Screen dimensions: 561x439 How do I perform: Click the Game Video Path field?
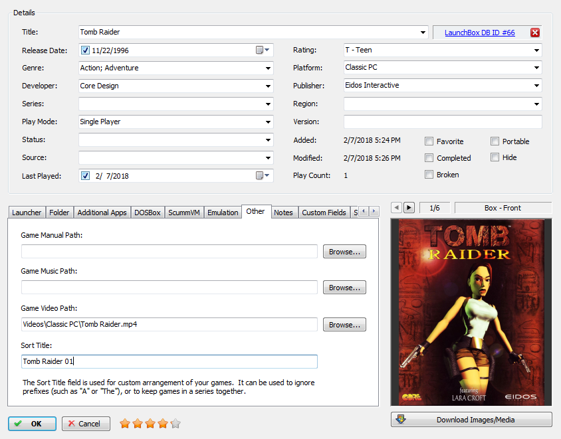(169, 324)
